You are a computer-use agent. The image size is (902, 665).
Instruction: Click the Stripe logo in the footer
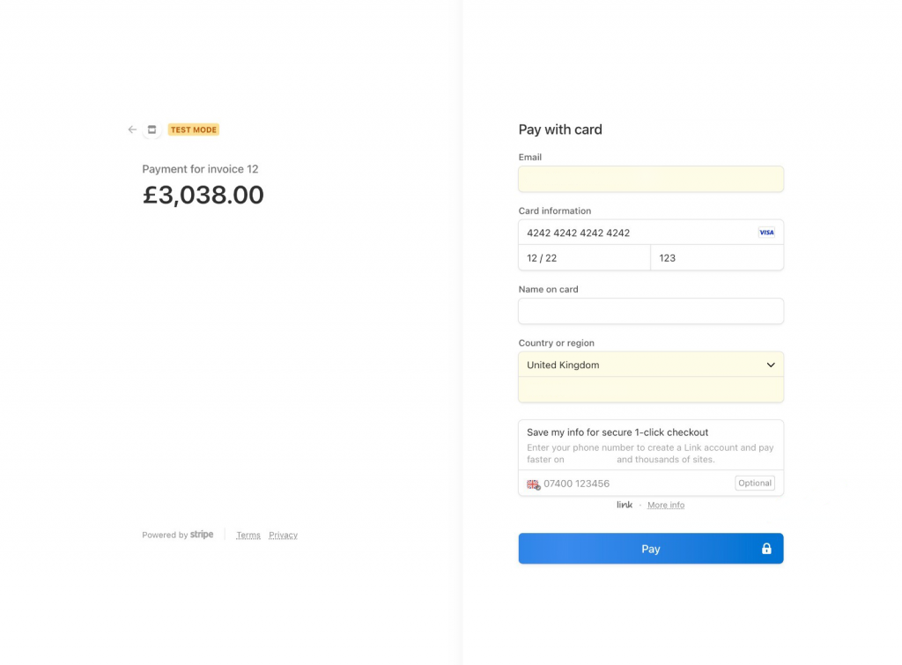202,535
